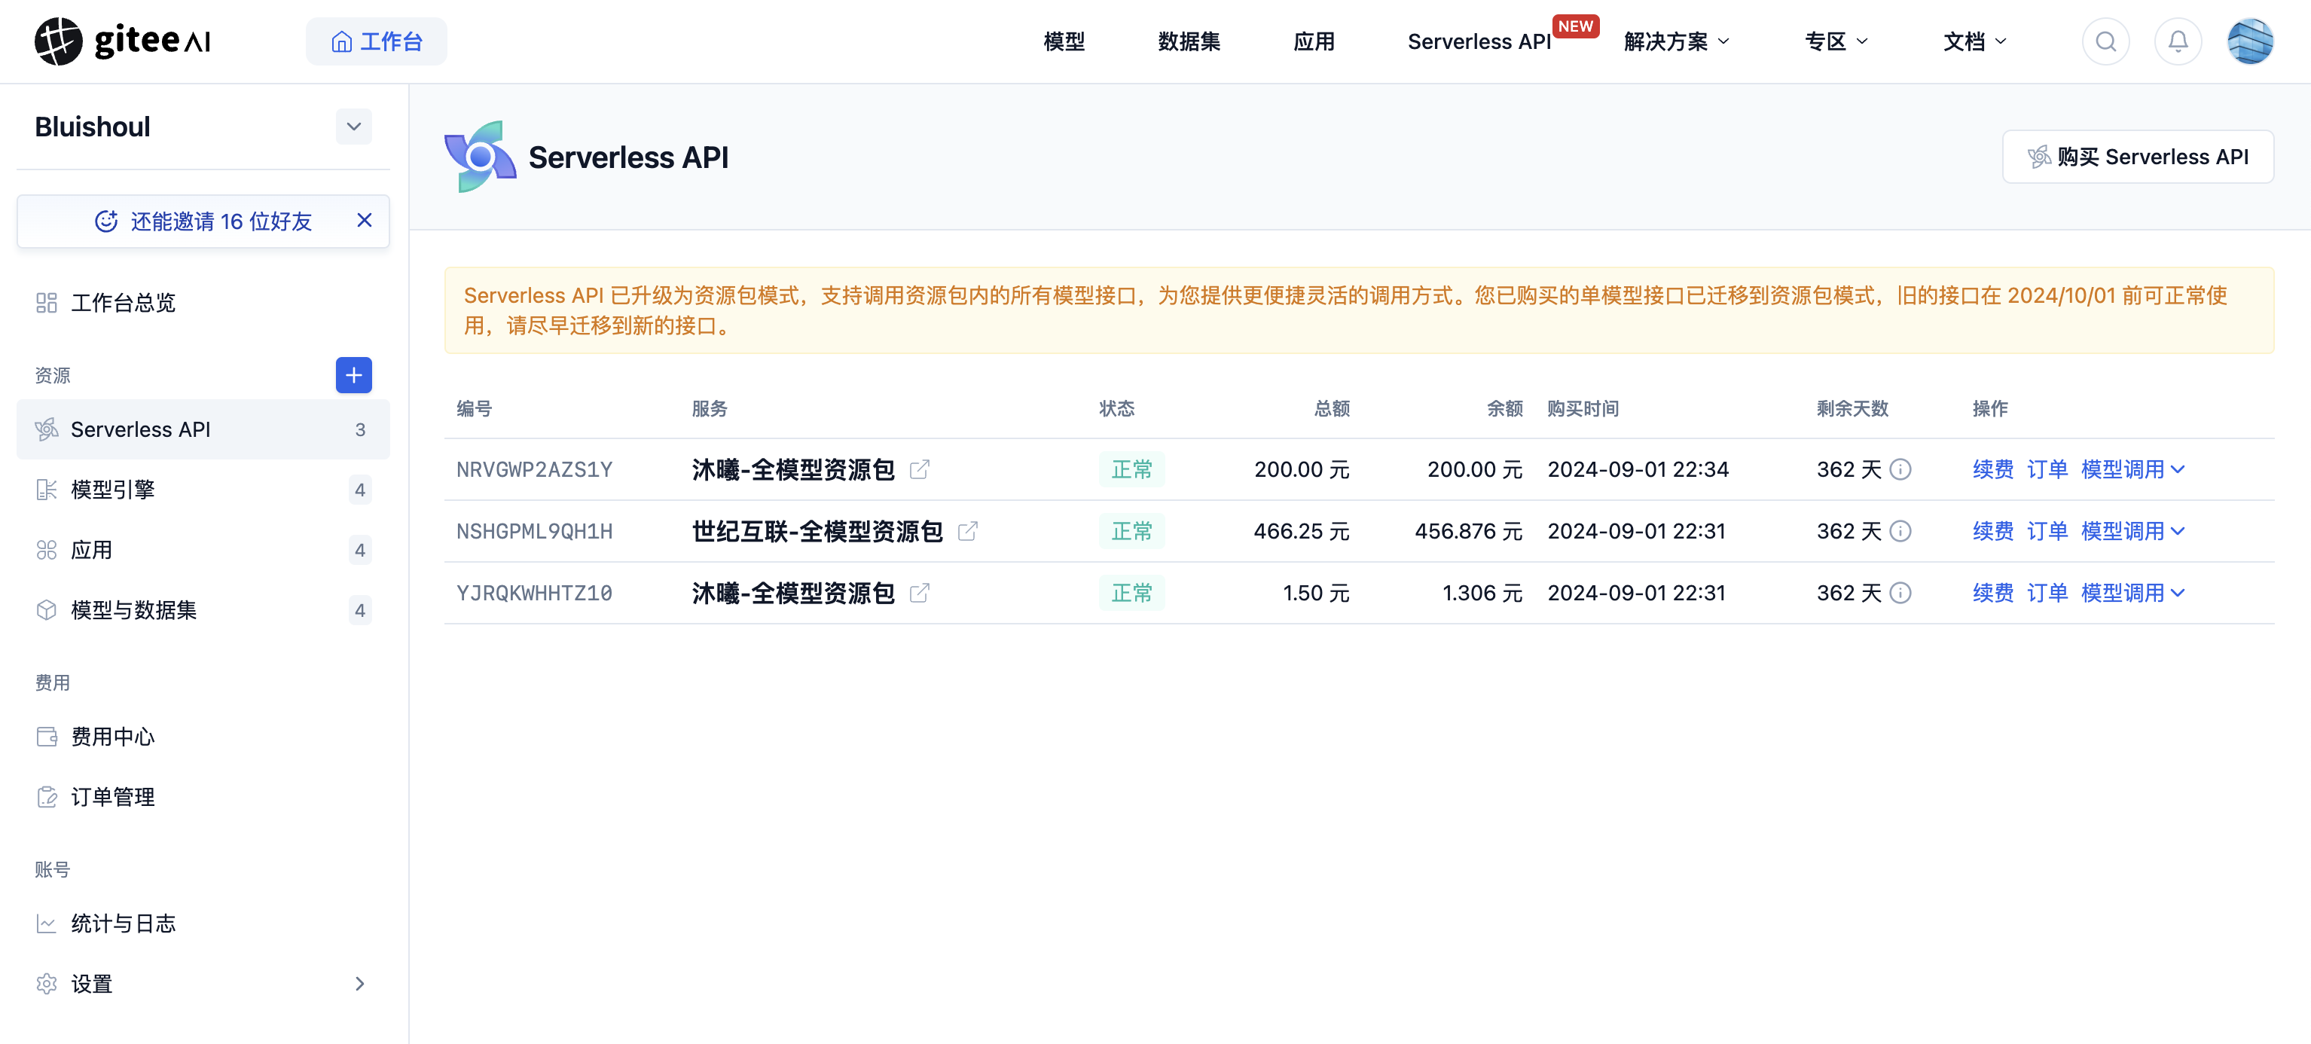The height and width of the screenshot is (1044, 2311).
Task: Open external link icon for 世纪互联-全模型资源包
Action: coord(967,531)
